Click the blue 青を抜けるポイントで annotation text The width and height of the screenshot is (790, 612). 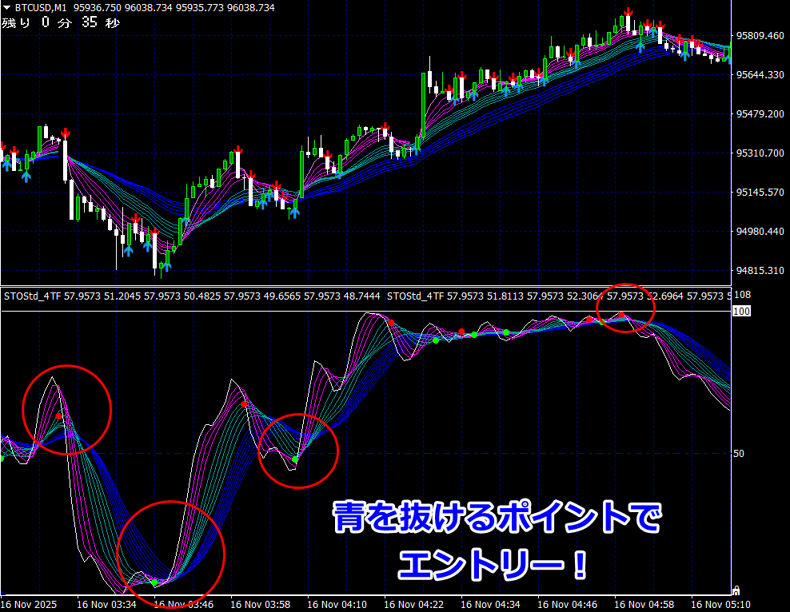coord(497,519)
